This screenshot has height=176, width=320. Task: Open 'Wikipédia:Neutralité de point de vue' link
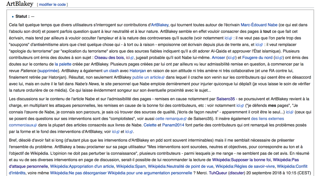pyautogui.click(x=180, y=166)
